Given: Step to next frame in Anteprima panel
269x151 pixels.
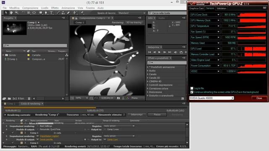Looking at the screenshot, I should pyautogui.click(x=164, y=52).
